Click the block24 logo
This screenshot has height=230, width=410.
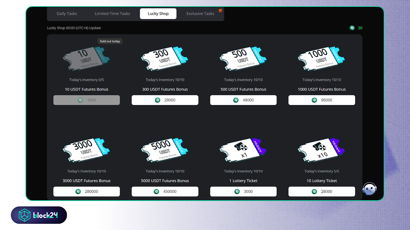[x=39, y=215]
